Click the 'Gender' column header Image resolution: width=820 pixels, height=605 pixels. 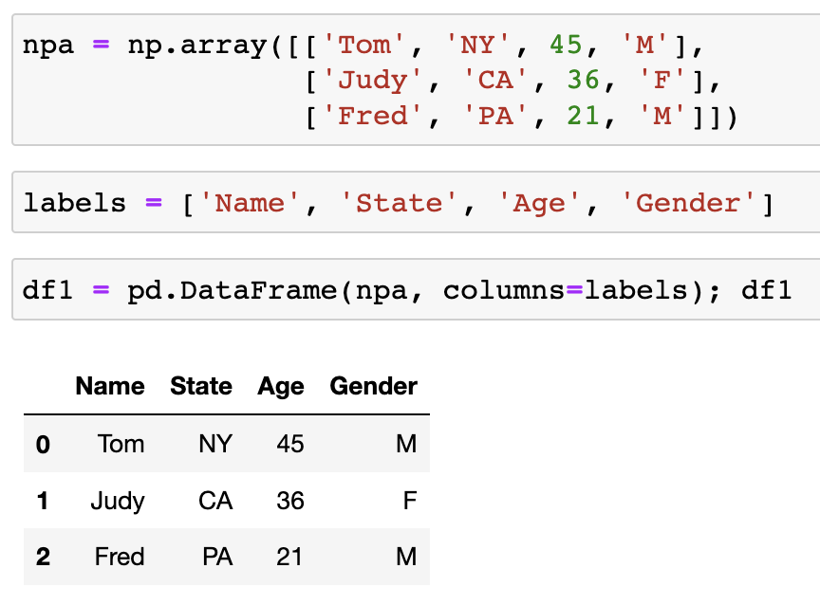pyautogui.click(x=373, y=386)
